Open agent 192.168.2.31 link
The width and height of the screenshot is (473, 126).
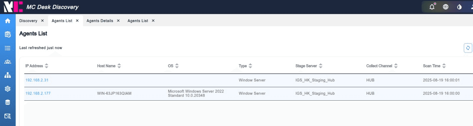(x=37, y=80)
